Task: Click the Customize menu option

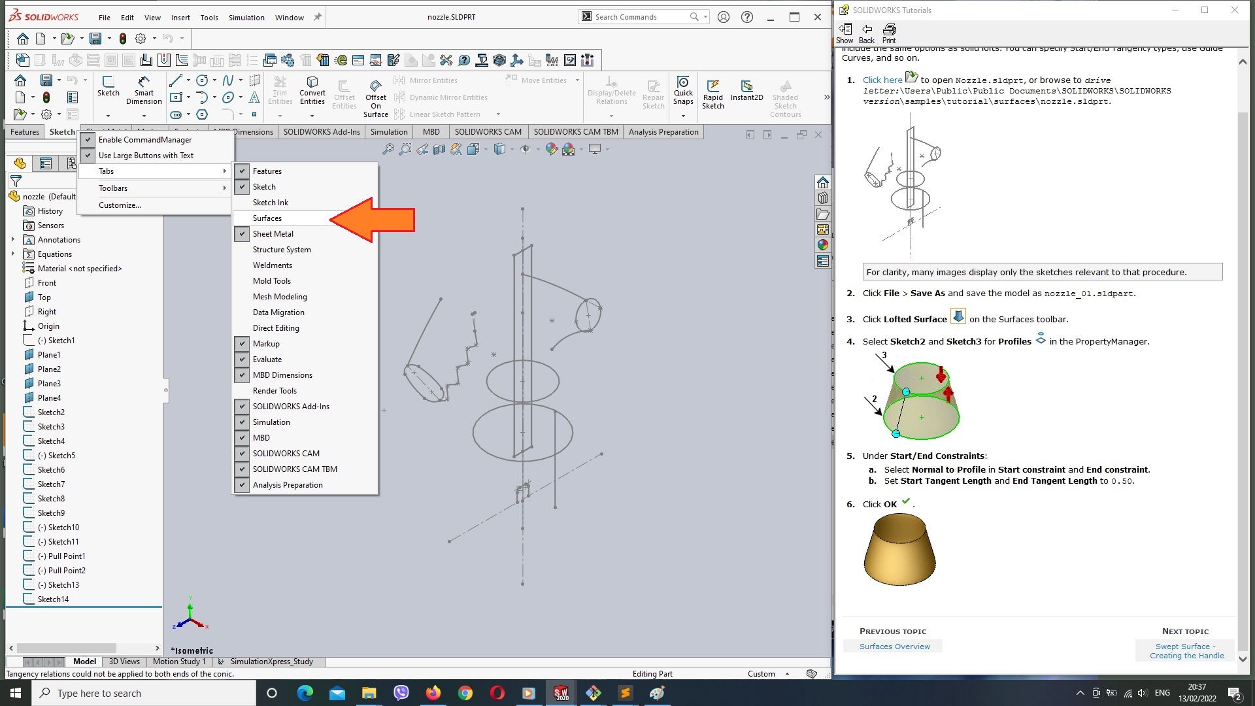Action: [x=120, y=205]
